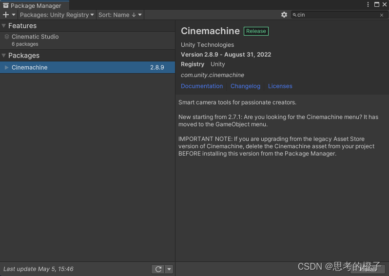Close the Package Manager window
The width and height of the screenshot is (389, 276).
pyautogui.click(x=385, y=4)
